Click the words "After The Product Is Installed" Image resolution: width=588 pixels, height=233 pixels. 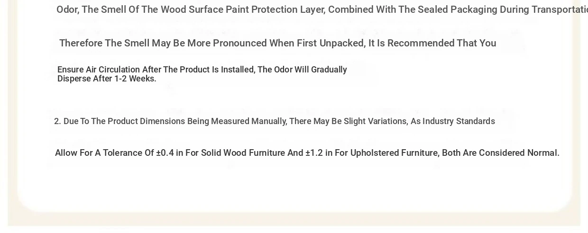point(199,70)
